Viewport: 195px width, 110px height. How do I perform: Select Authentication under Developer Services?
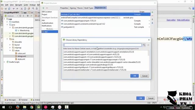[x=48, y=23]
